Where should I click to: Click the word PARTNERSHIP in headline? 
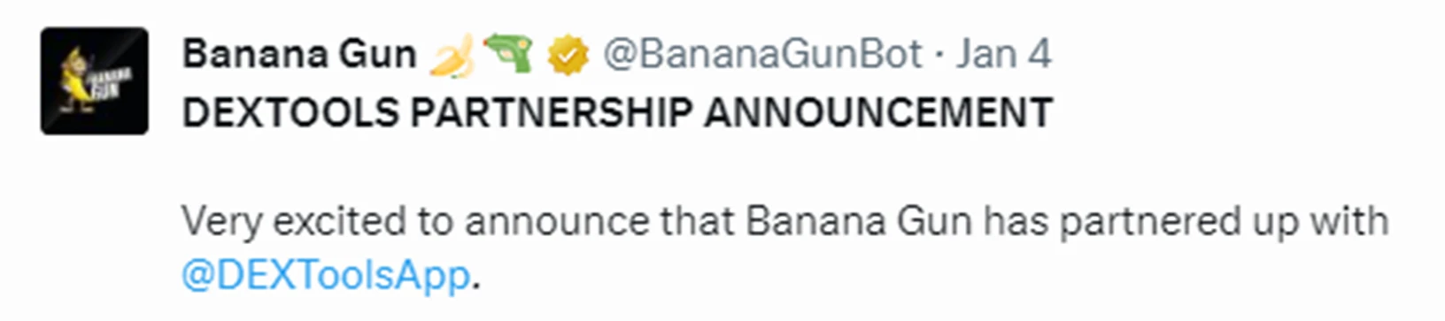(x=551, y=113)
